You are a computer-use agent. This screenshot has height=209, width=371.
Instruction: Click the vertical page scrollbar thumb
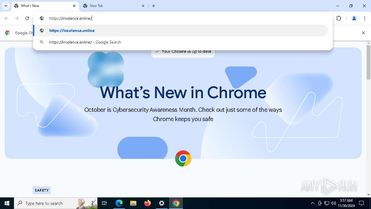[x=368, y=62]
